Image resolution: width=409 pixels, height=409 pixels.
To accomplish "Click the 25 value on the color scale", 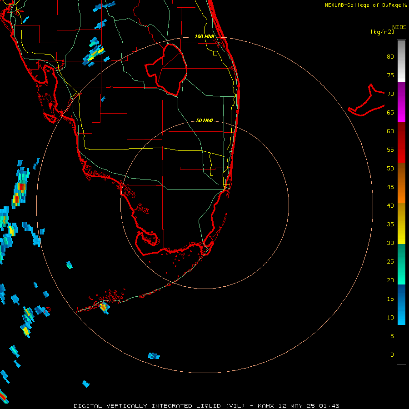I will [x=390, y=261].
